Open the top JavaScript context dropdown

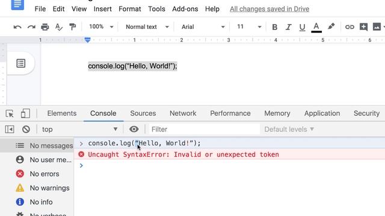[79, 130]
